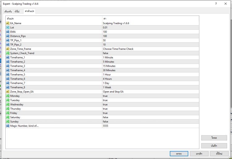Switch to the ทั่วไป (Common) tab
Viewport: 232px width, 159px height.
[17, 11]
